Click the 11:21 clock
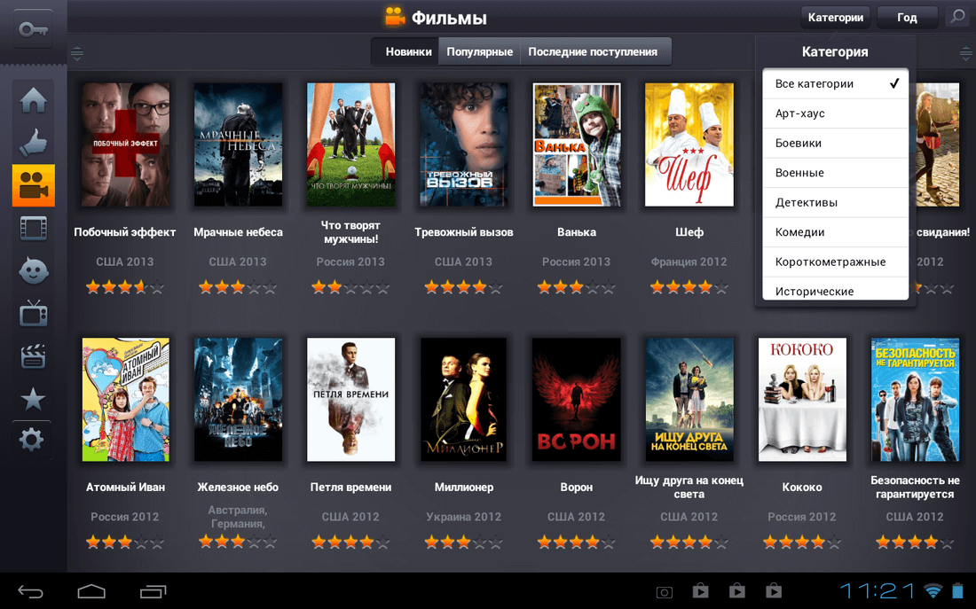Image resolution: width=976 pixels, height=609 pixels. pyautogui.click(x=878, y=590)
